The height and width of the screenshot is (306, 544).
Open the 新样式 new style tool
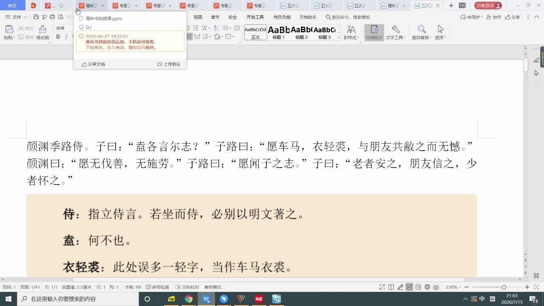coord(351,32)
